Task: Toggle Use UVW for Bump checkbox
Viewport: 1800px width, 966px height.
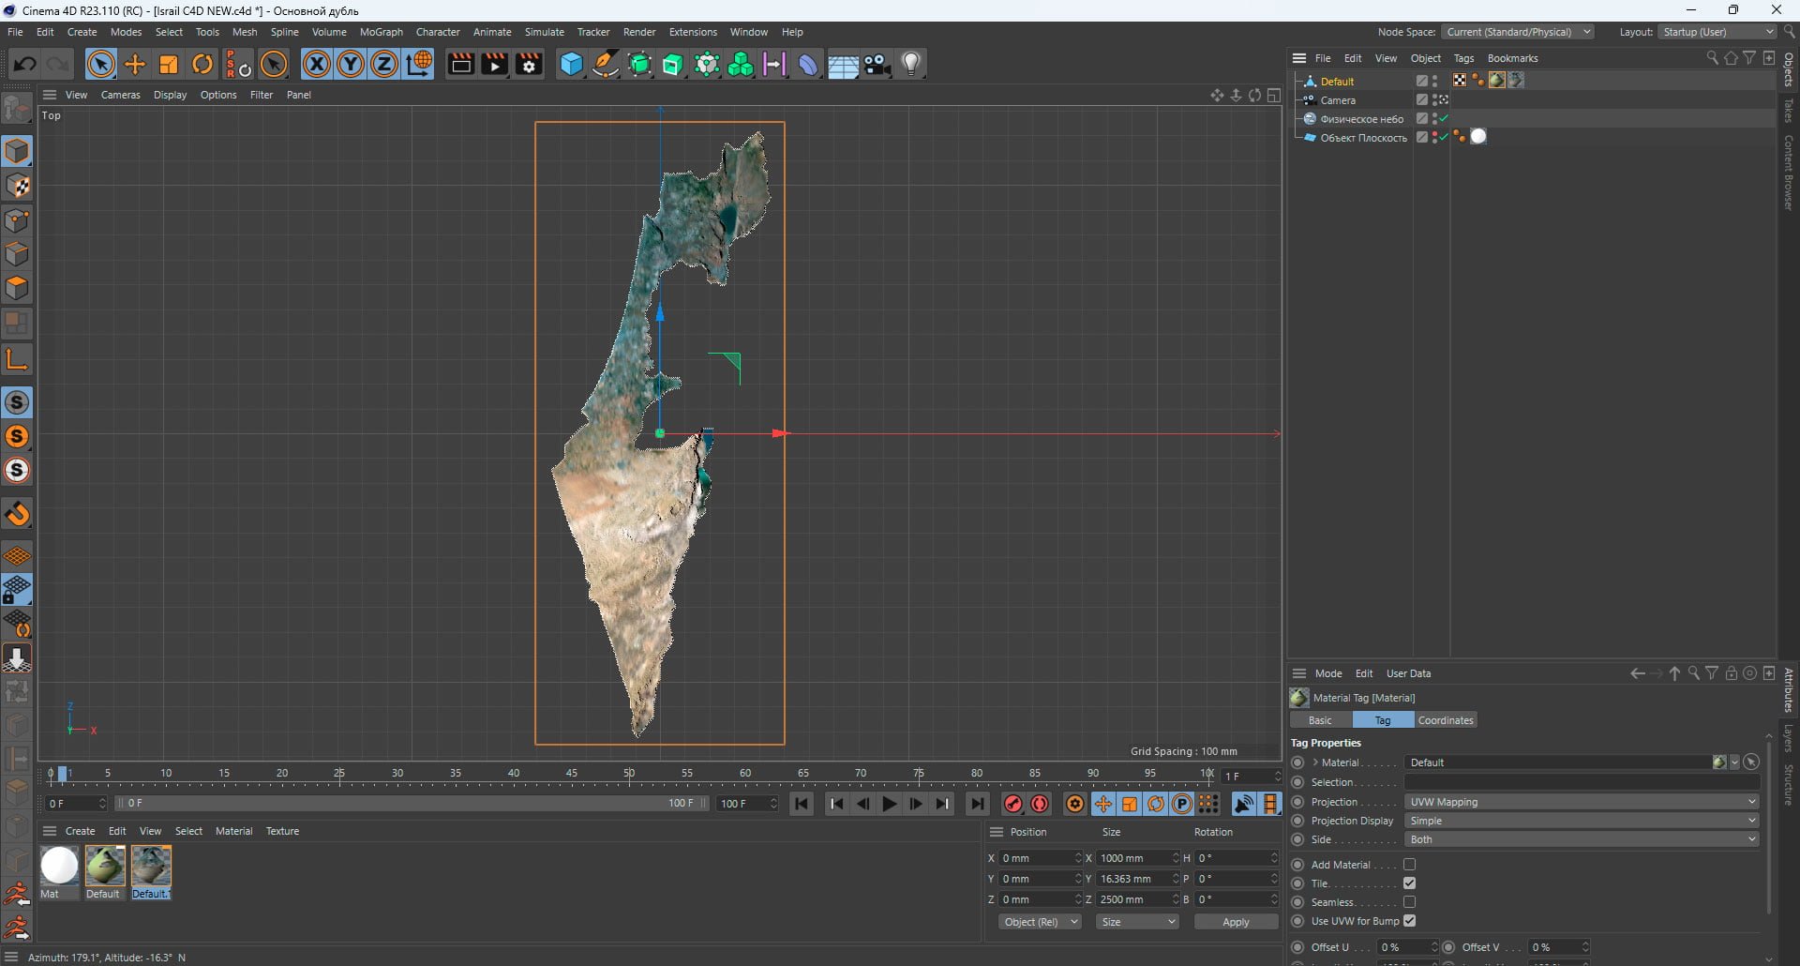Action: point(1409,921)
